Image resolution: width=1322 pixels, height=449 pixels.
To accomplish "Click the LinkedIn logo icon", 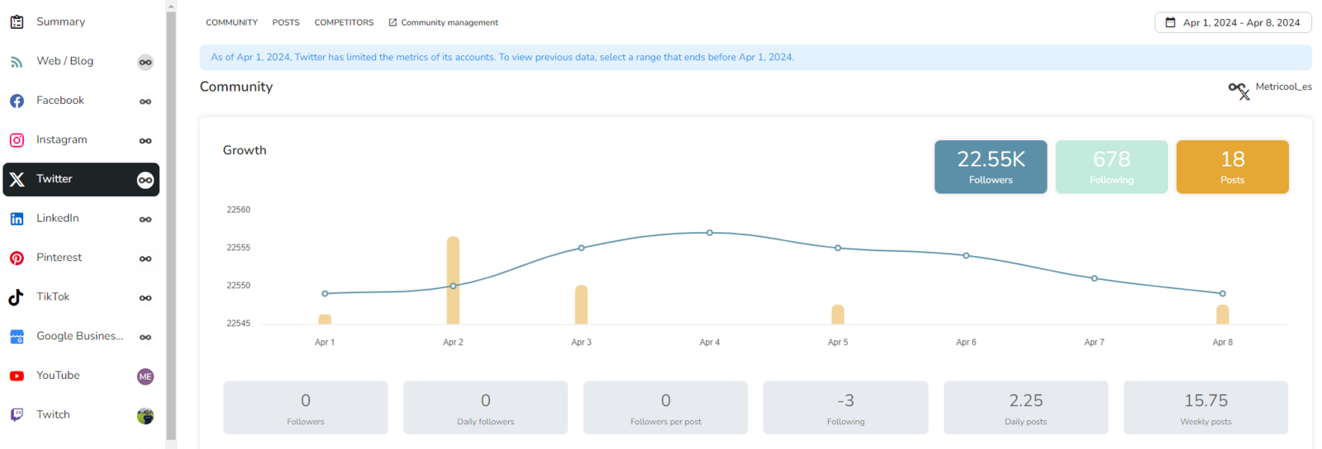I will pos(17,219).
